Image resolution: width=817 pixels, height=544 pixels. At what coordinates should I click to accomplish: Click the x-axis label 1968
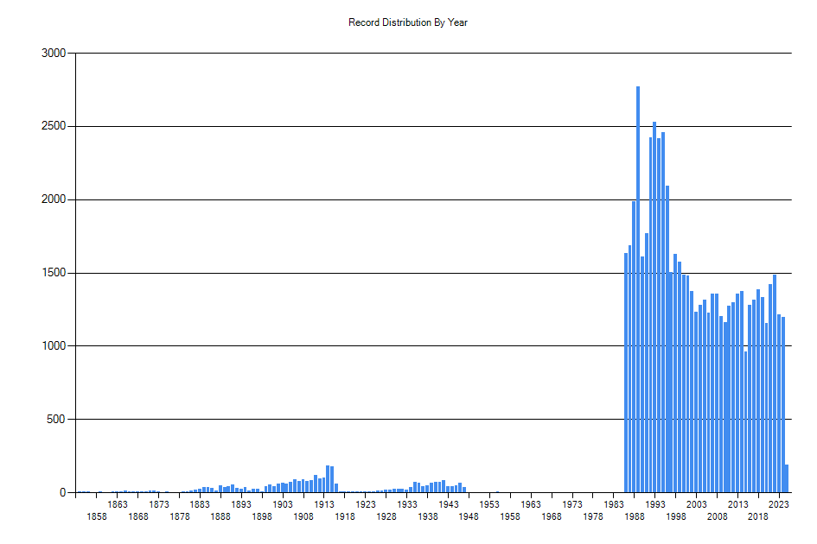click(x=552, y=516)
